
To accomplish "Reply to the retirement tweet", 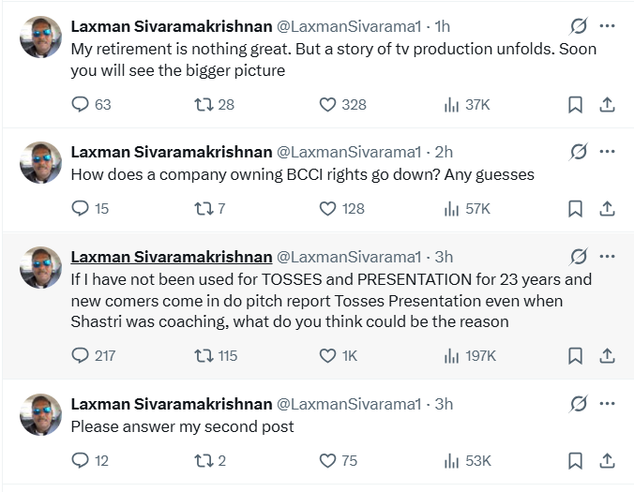I will pos(81,105).
